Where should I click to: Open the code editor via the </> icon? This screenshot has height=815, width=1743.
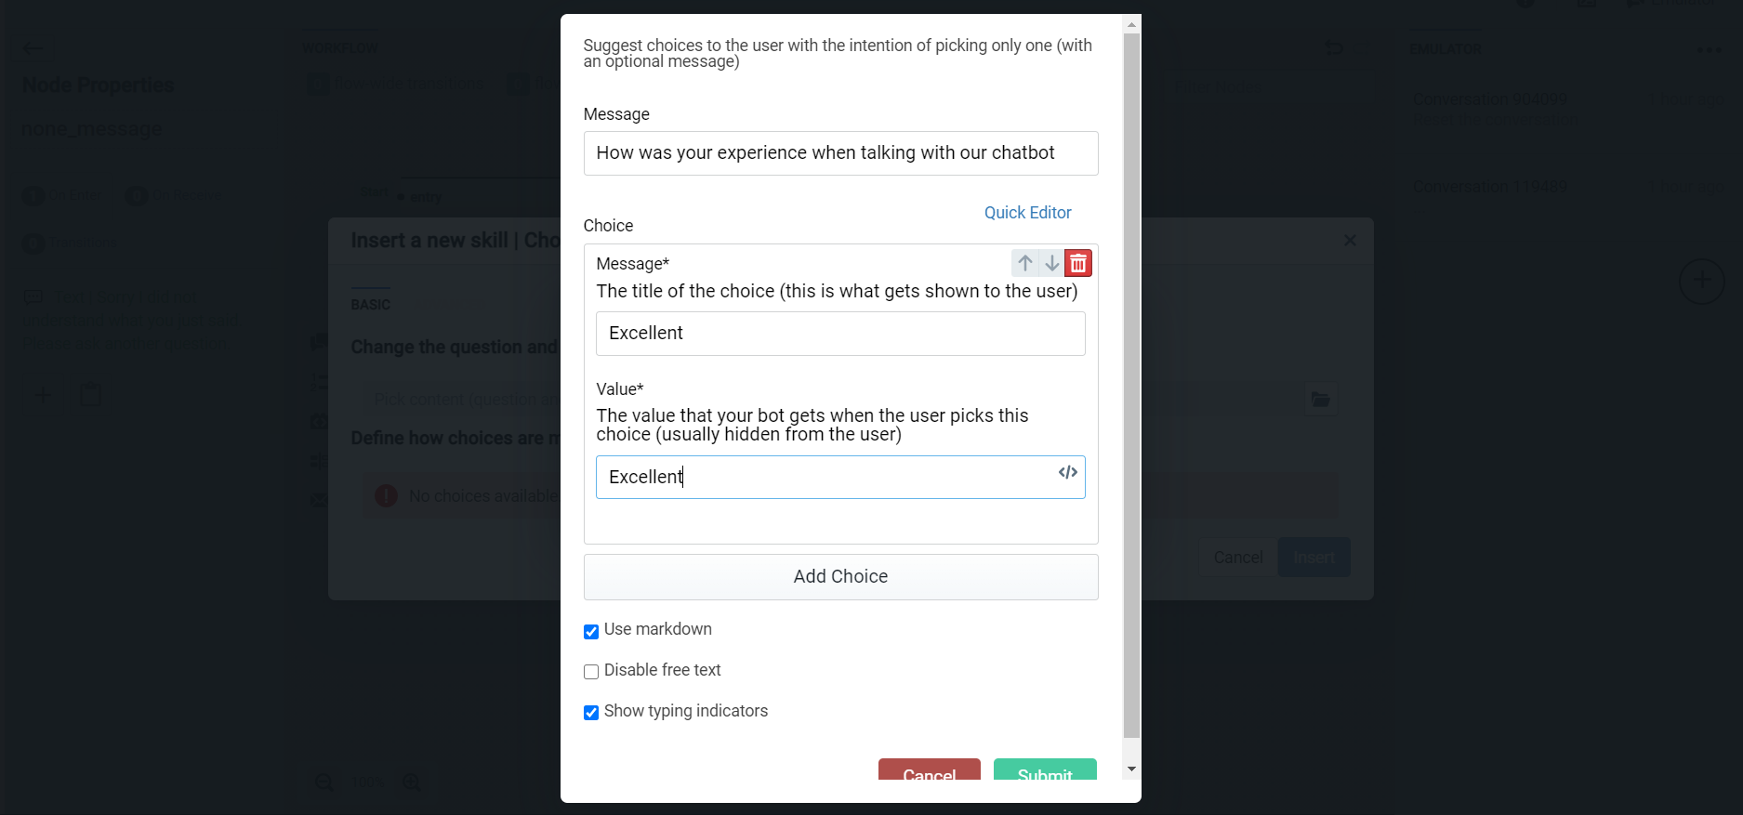1066,472
